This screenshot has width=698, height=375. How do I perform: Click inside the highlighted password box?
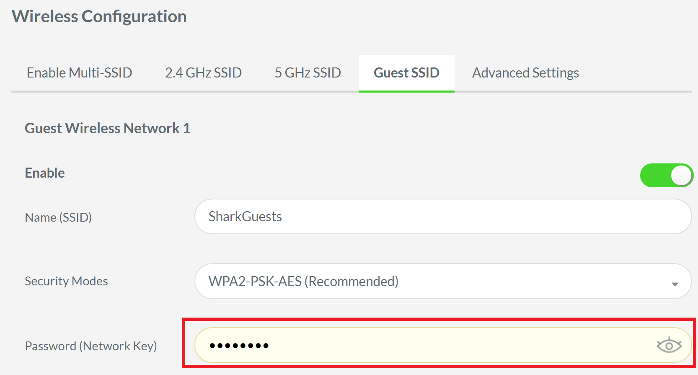click(x=419, y=345)
